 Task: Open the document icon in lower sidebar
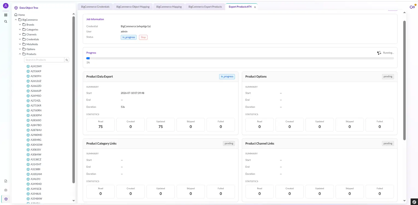tap(6, 181)
